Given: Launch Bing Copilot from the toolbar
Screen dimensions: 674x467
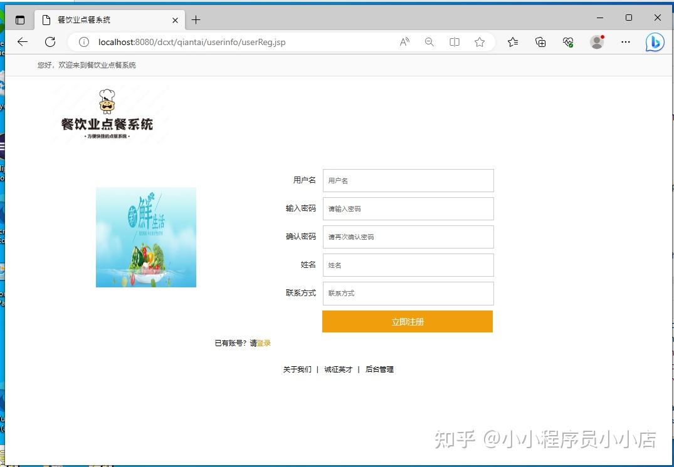Looking at the screenshot, I should click(654, 42).
